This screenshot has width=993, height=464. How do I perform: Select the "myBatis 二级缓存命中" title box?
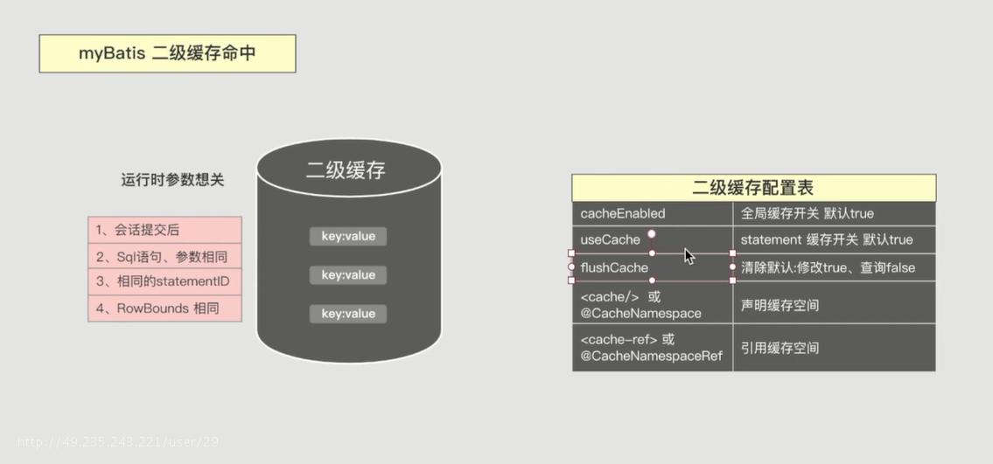(167, 53)
